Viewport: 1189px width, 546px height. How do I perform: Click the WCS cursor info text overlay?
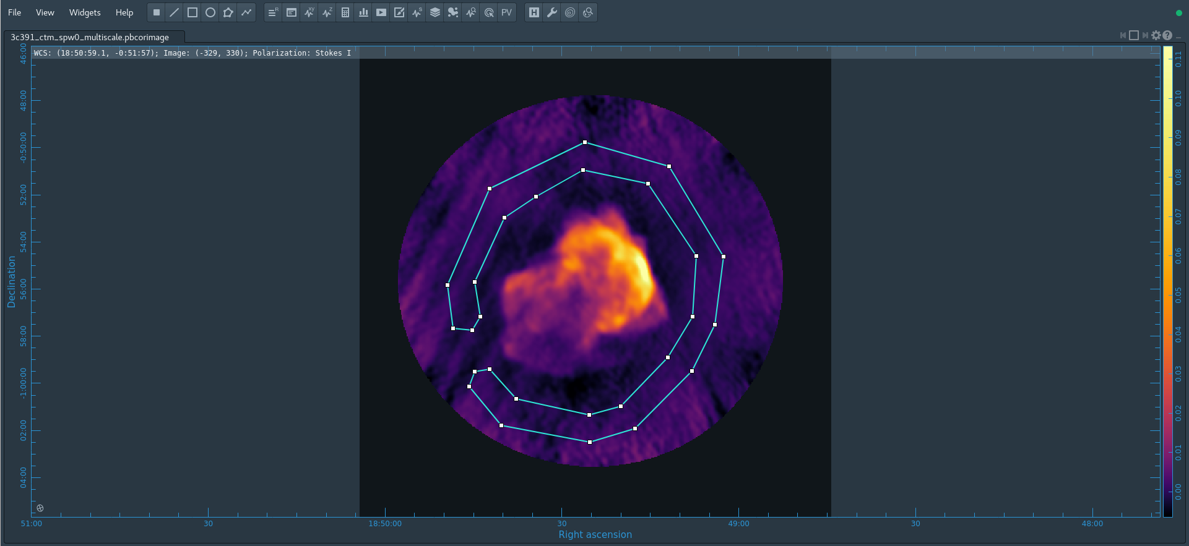[x=192, y=53]
